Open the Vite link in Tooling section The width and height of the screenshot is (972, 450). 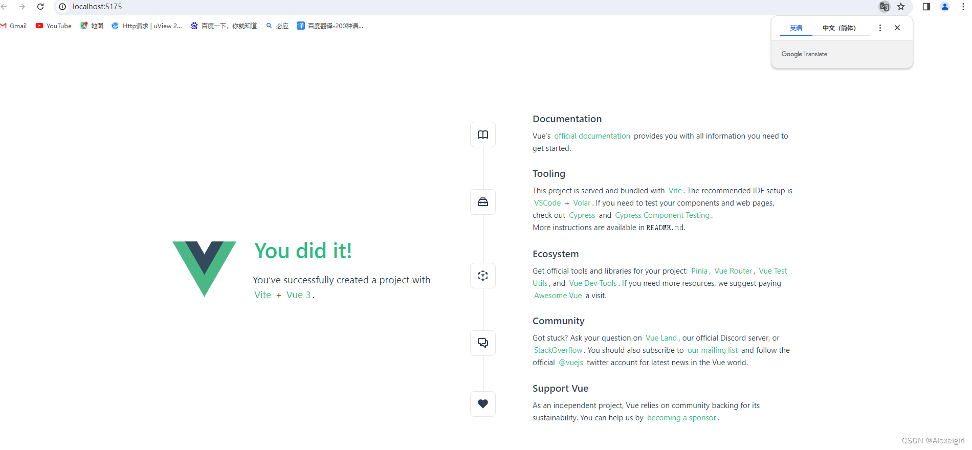click(675, 191)
